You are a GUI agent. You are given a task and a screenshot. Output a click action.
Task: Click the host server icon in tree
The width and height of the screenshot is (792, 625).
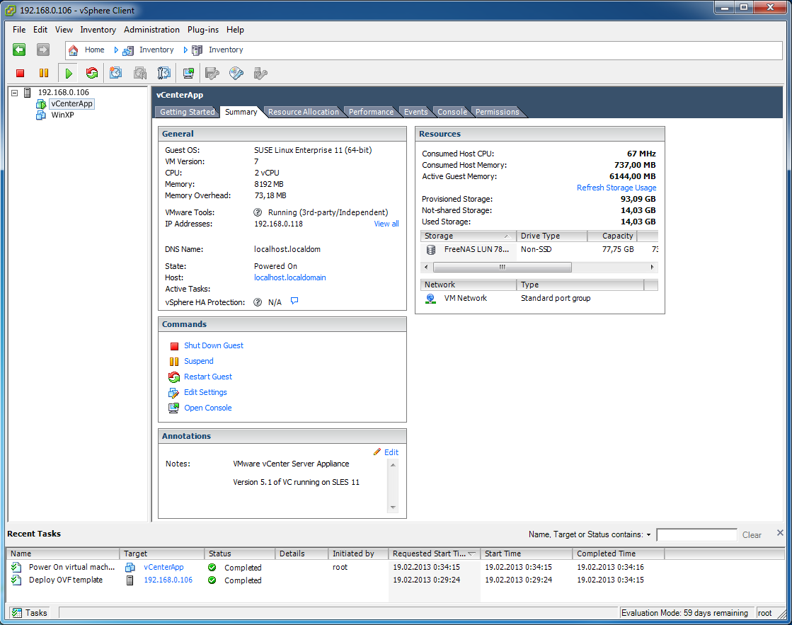tap(28, 93)
